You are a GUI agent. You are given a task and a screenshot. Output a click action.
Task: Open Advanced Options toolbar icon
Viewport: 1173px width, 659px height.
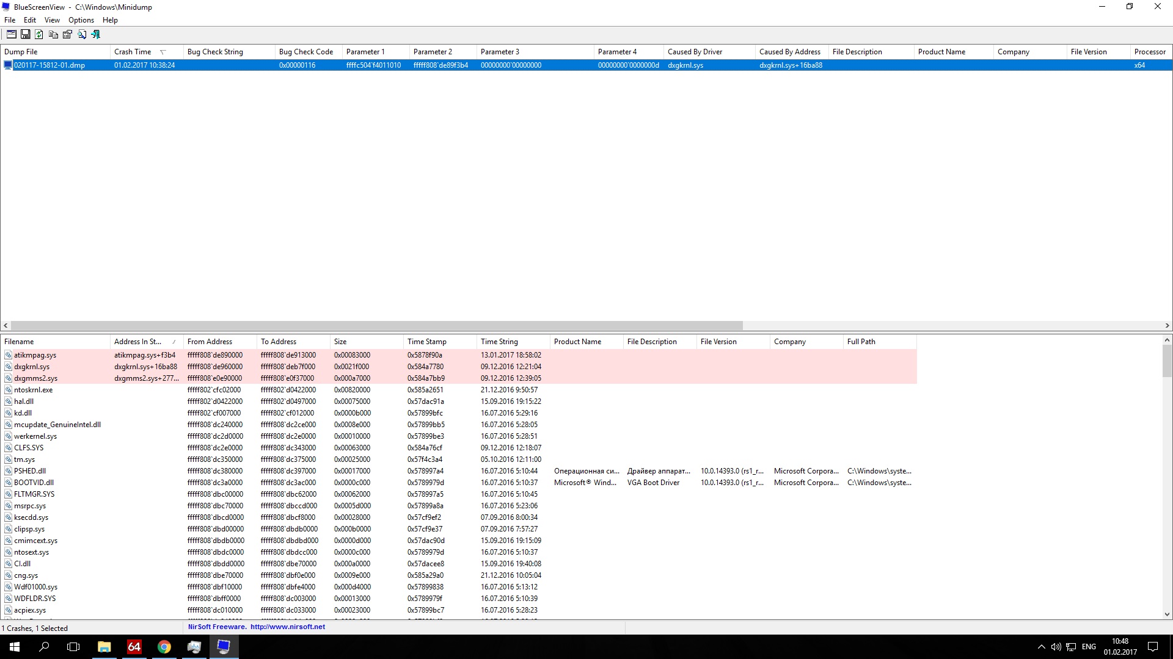[12, 34]
